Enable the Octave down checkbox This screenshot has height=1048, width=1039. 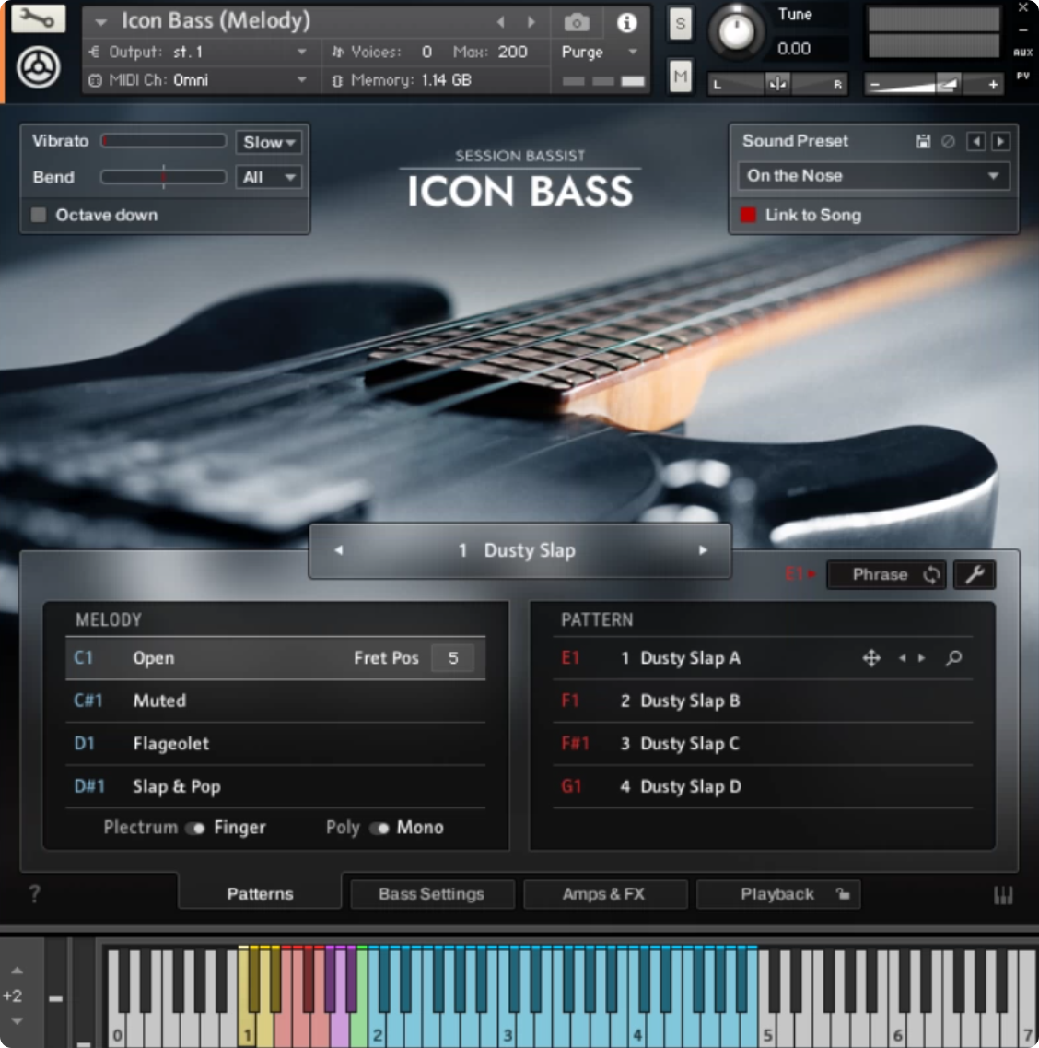(x=39, y=215)
